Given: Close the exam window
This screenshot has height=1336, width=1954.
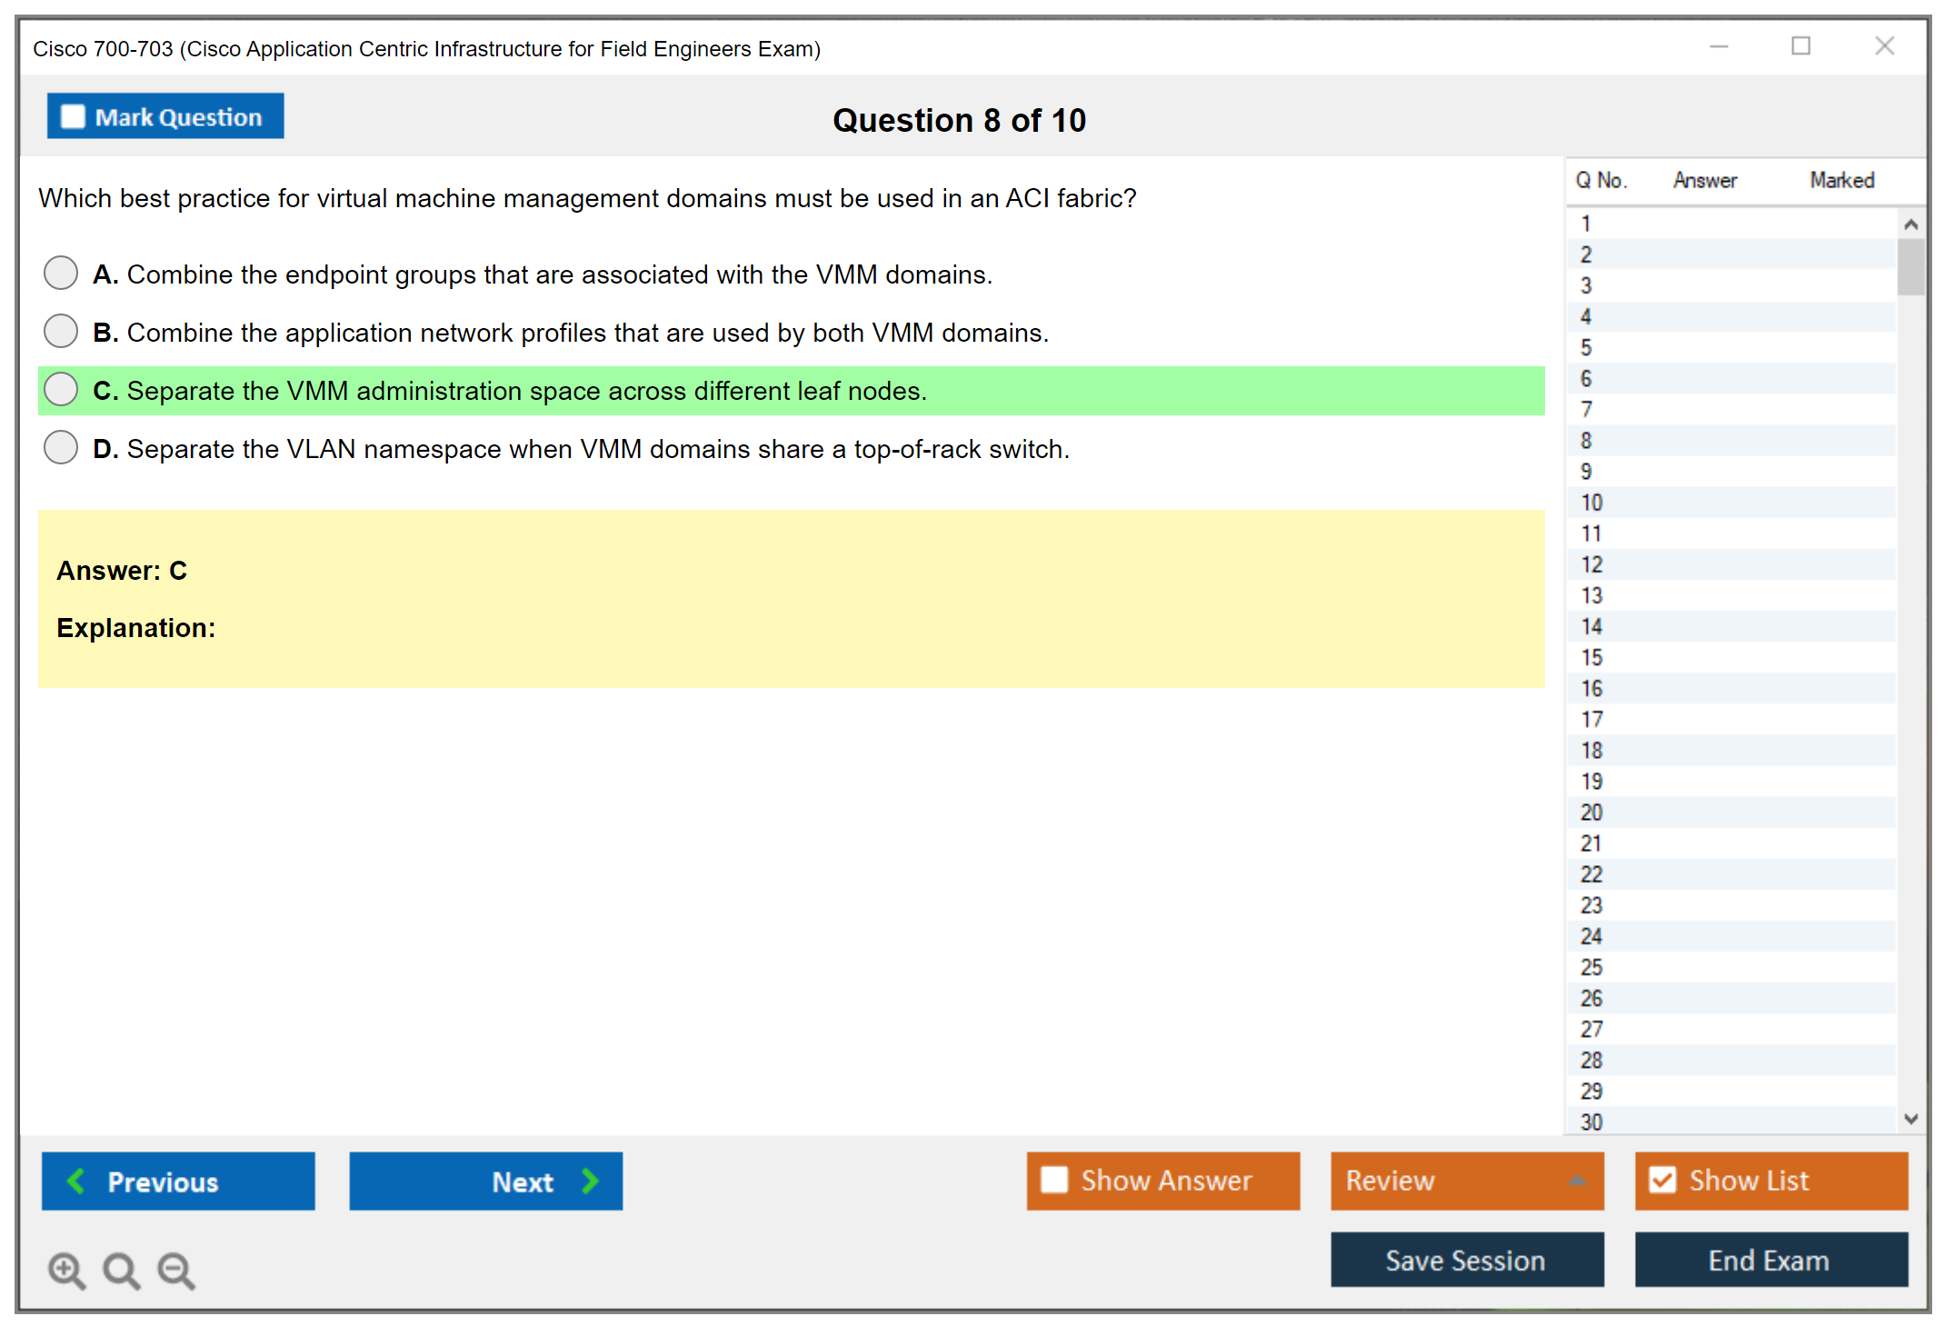Looking at the screenshot, I should tap(1884, 46).
